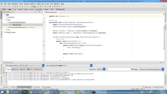Click the Open folder toolbar icon
Viewport: 167px width, 94px height.
tap(1, 6)
